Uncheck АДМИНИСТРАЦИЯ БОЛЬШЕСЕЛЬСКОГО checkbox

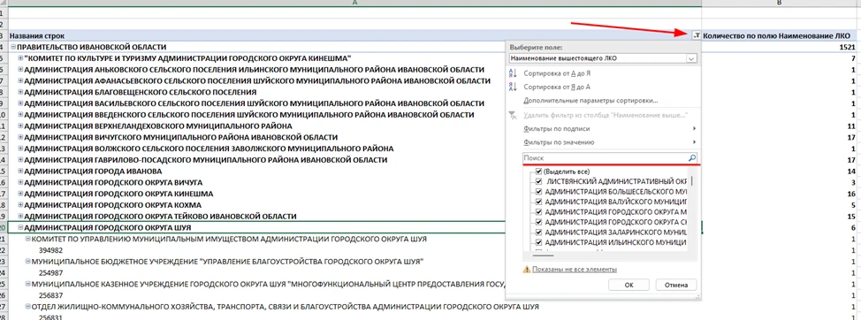538,192
